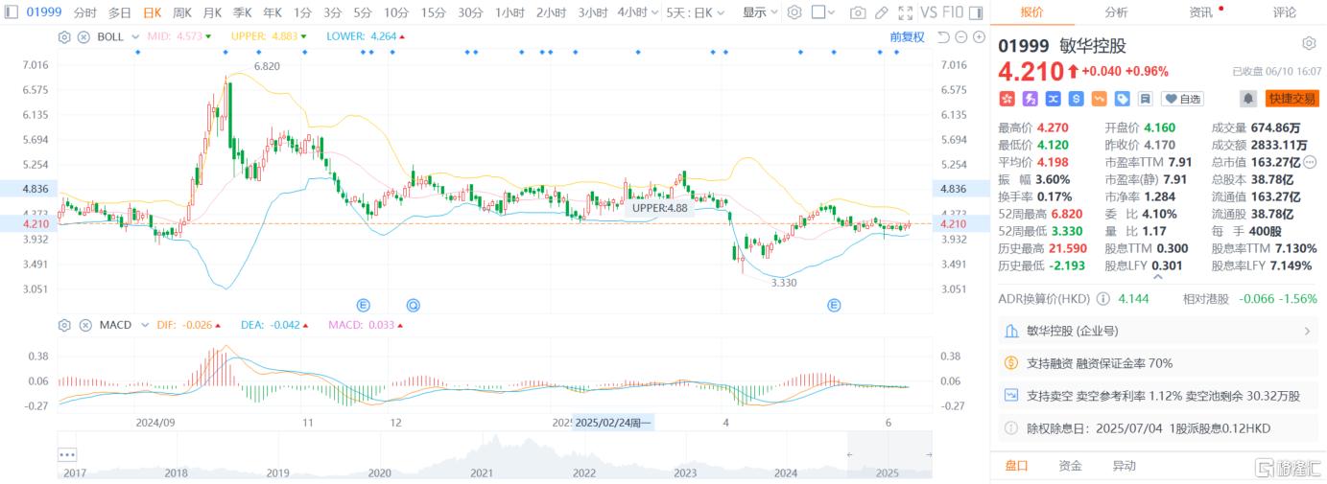Toggle 前复权 price adjustment

[907, 36]
